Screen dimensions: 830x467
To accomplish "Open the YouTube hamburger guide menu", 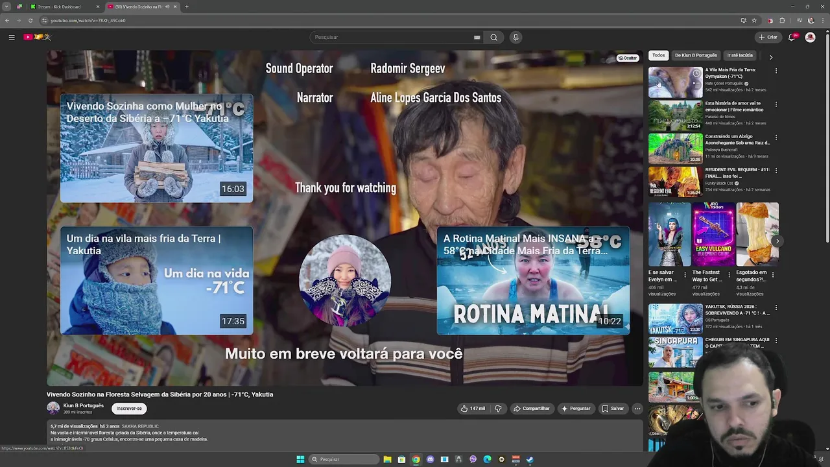I will [x=12, y=37].
